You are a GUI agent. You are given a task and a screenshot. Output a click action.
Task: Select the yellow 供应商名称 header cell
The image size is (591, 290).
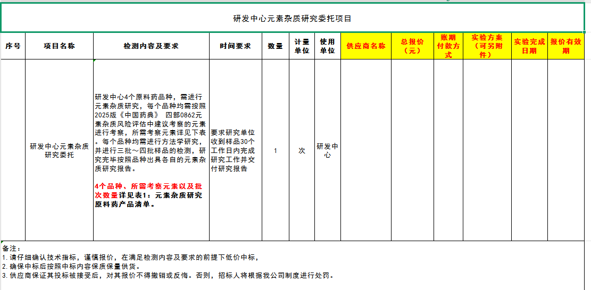pos(365,46)
